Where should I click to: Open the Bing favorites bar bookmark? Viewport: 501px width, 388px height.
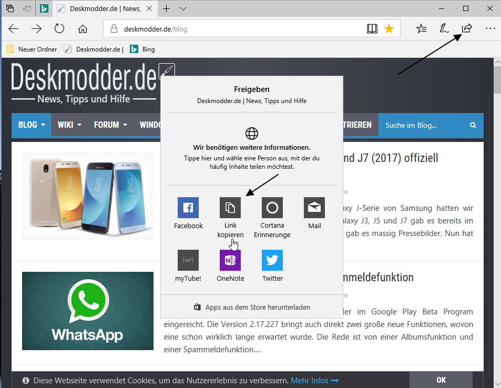(x=142, y=49)
